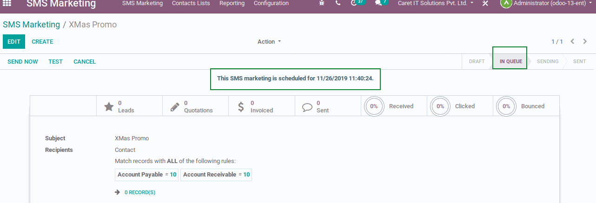Go to previous record arrow
Viewport: 596px width, 203px height.
tap(573, 41)
